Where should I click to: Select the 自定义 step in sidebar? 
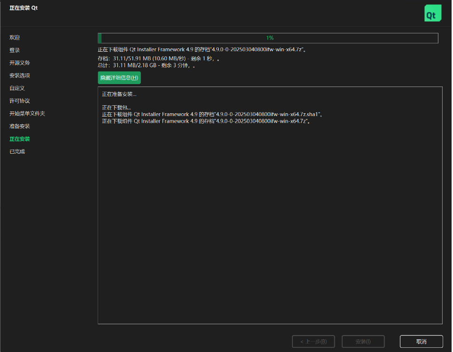pos(17,88)
